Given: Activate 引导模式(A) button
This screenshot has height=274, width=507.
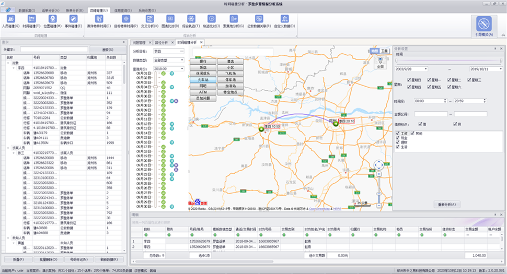Looking at the screenshot, I should 484,27.
